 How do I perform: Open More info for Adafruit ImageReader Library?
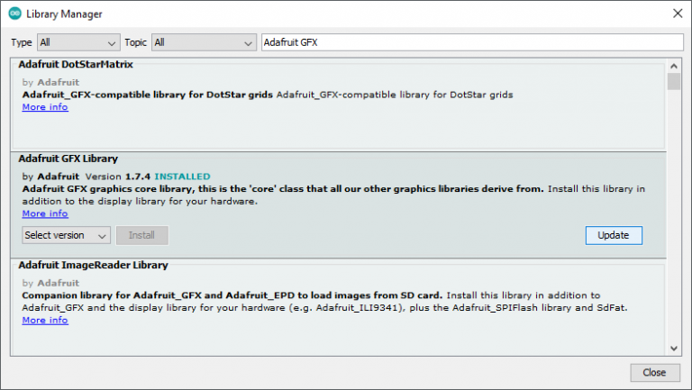click(45, 320)
